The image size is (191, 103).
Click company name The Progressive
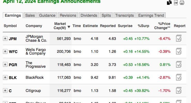[x=36, y=65]
